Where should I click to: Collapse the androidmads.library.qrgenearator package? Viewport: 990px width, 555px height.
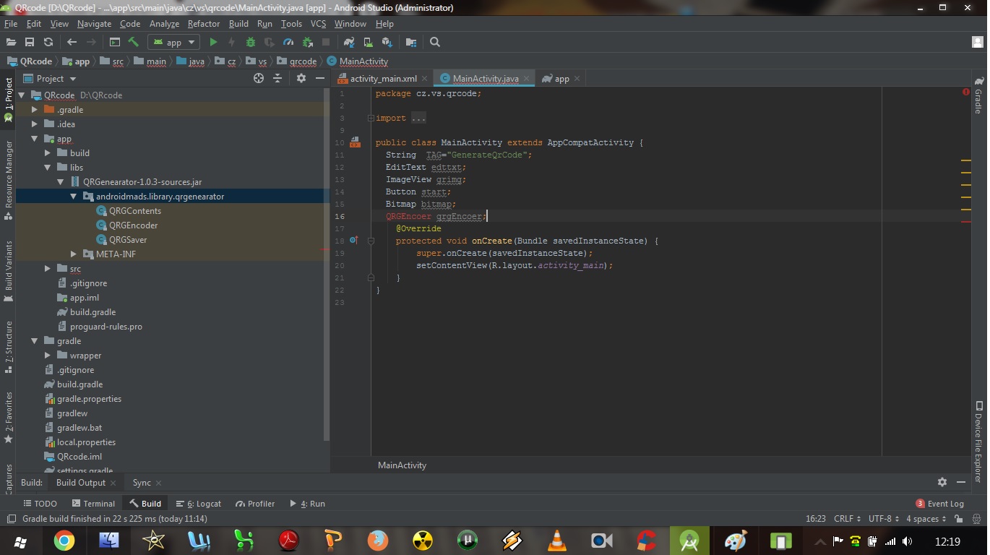pyautogui.click(x=74, y=197)
